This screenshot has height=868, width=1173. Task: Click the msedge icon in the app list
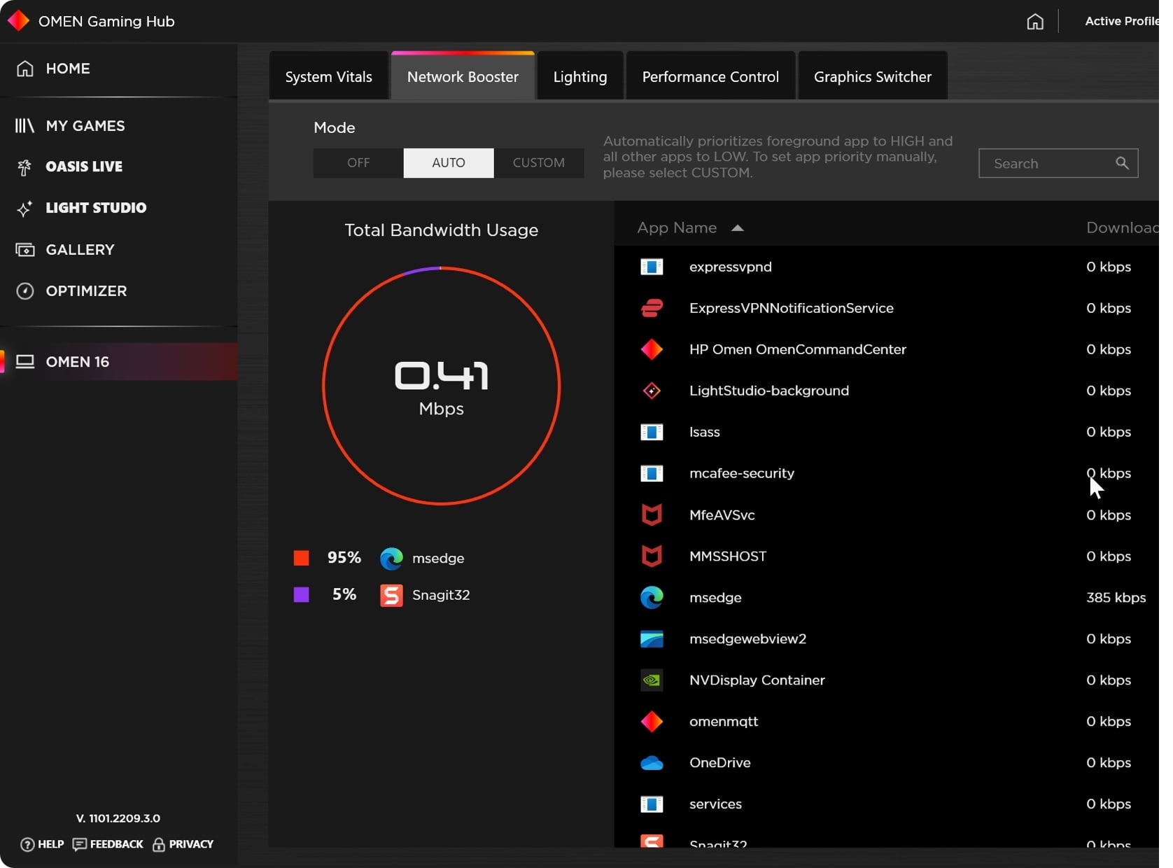click(x=651, y=597)
